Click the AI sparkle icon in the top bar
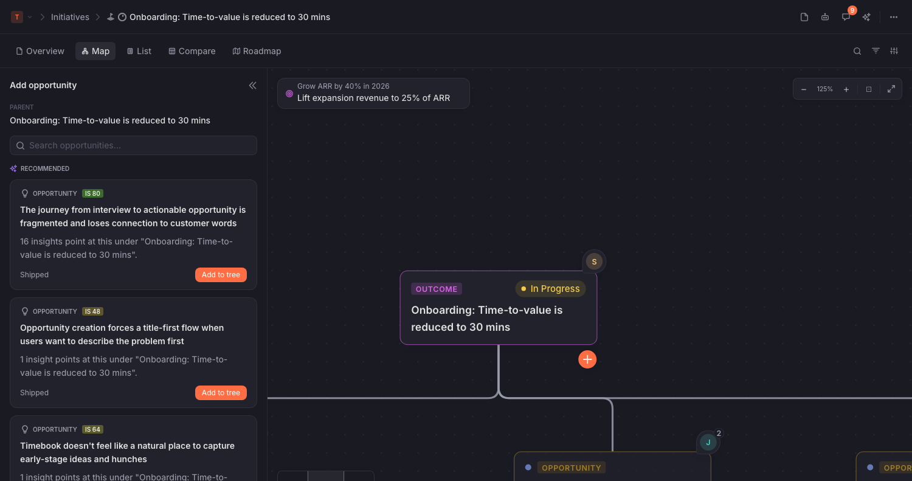This screenshot has height=481, width=912. [x=866, y=17]
